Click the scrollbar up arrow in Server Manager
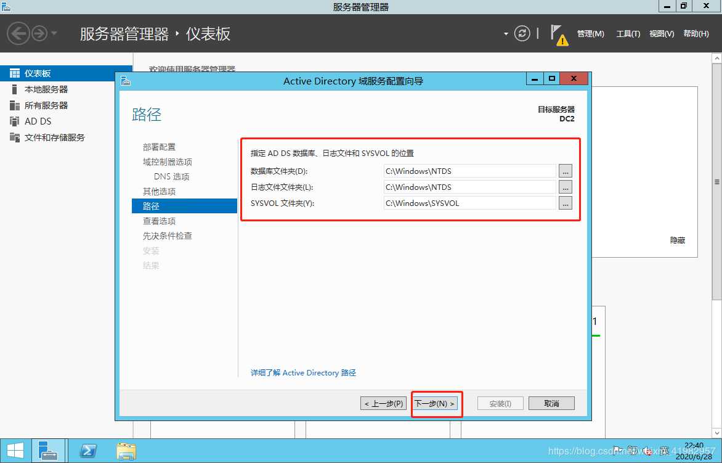The width and height of the screenshot is (722, 463). pyautogui.click(x=717, y=58)
